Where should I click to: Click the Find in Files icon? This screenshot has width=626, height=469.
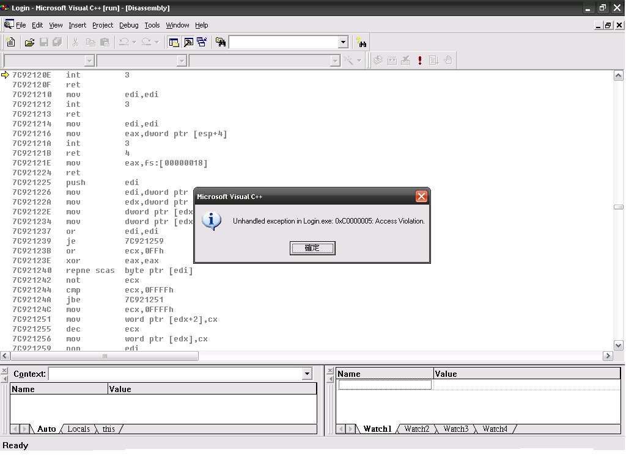coord(221,42)
